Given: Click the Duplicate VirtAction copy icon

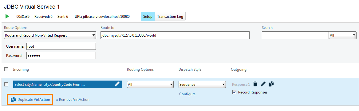Looking at the screenshot, I should tap(13, 100).
